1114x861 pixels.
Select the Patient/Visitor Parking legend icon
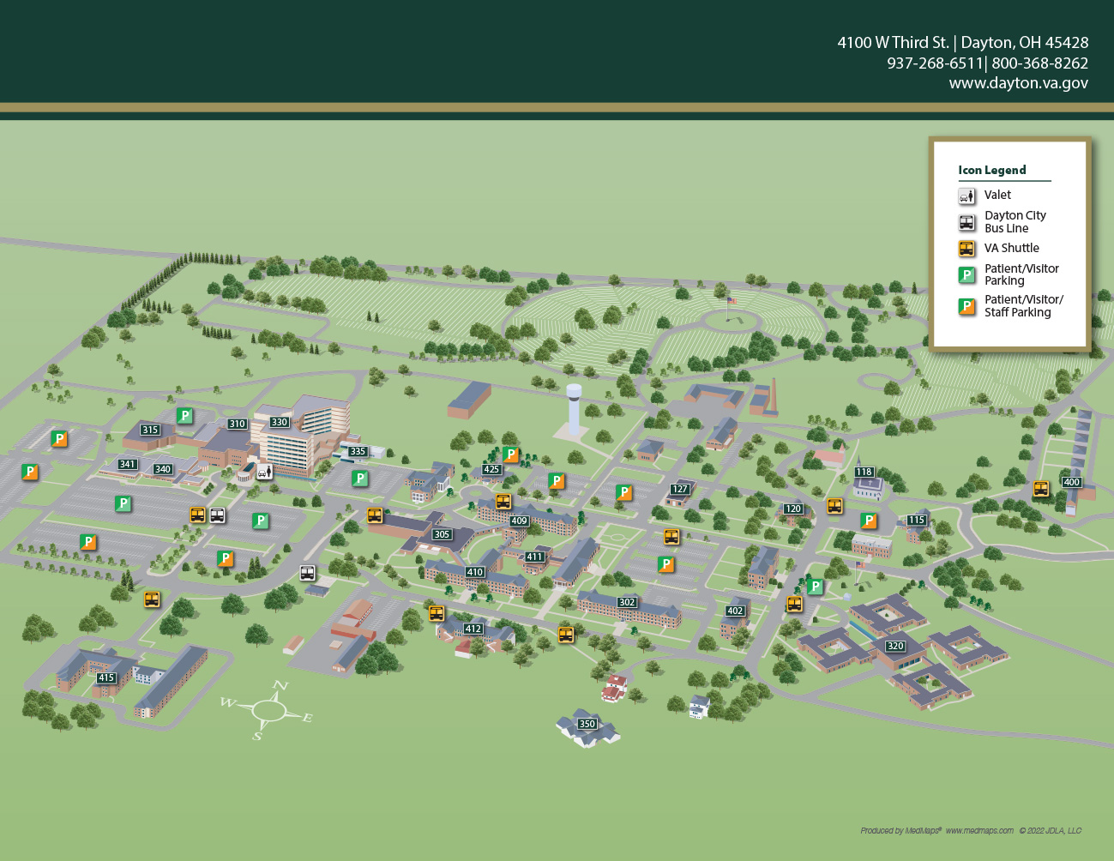[x=966, y=275]
